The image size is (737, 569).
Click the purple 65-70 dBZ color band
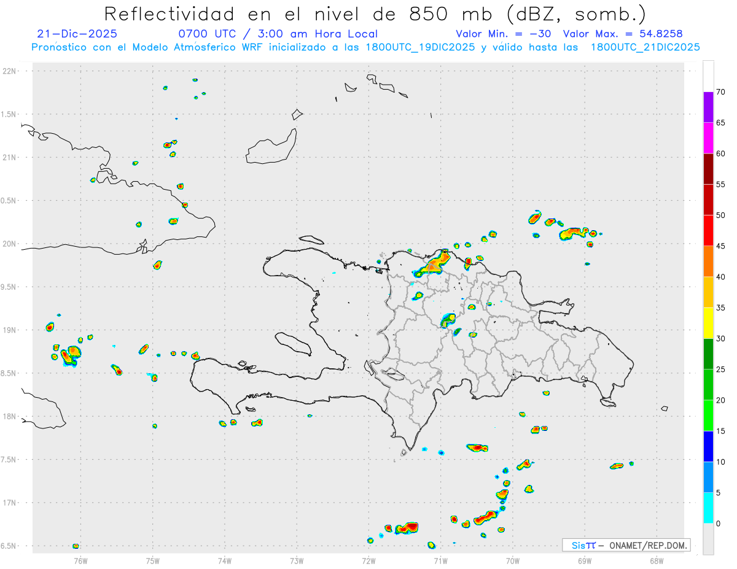pyautogui.click(x=708, y=107)
